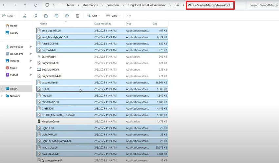Sort files by Date modified column header
This screenshot has height=163, width=279.
[103, 24]
